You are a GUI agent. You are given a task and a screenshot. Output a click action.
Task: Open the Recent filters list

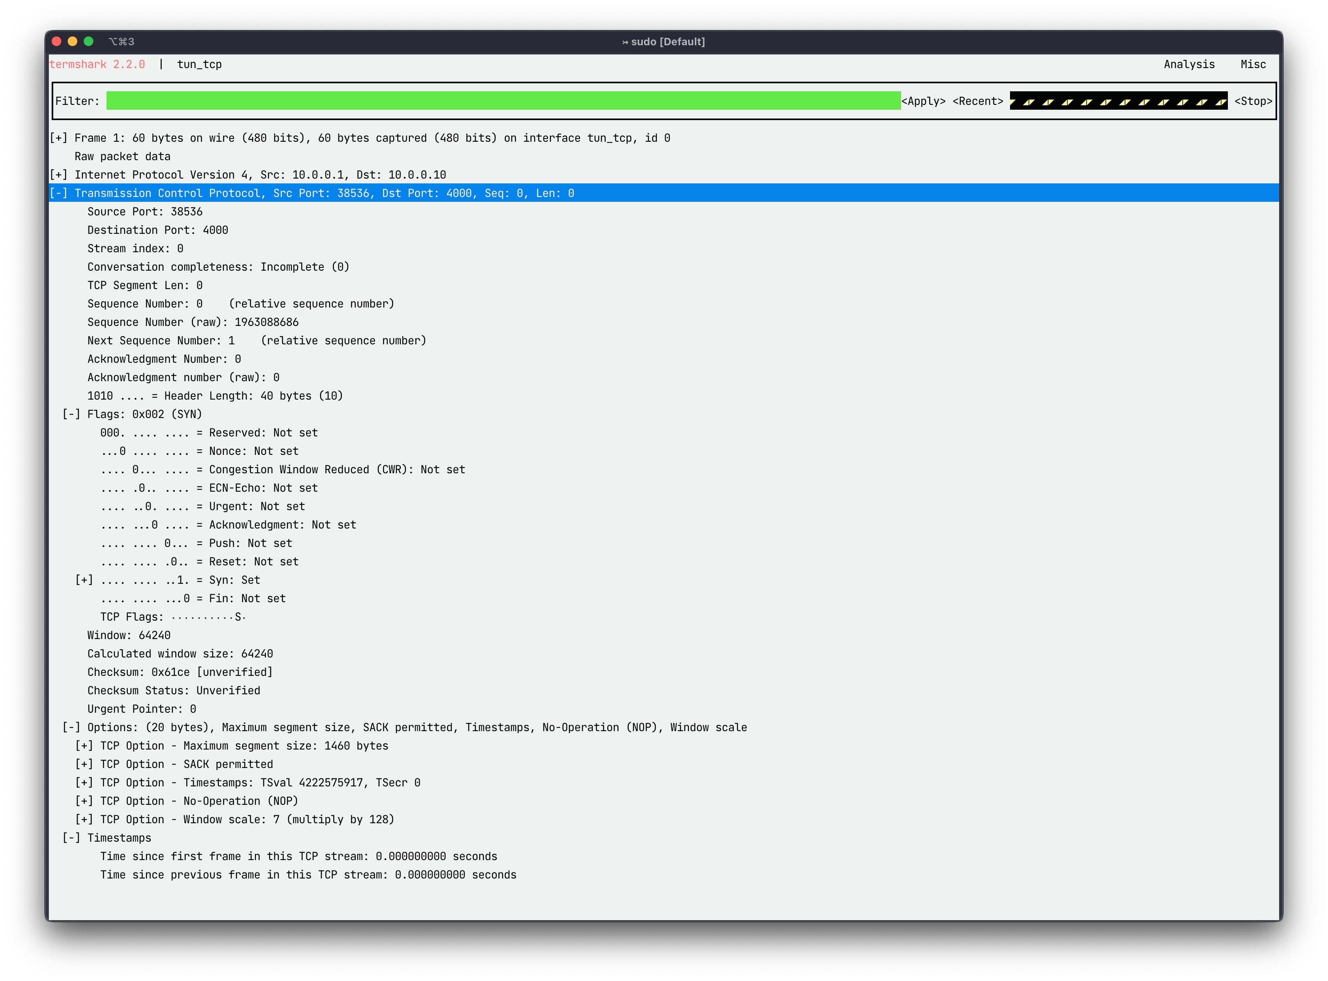(977, 101)
